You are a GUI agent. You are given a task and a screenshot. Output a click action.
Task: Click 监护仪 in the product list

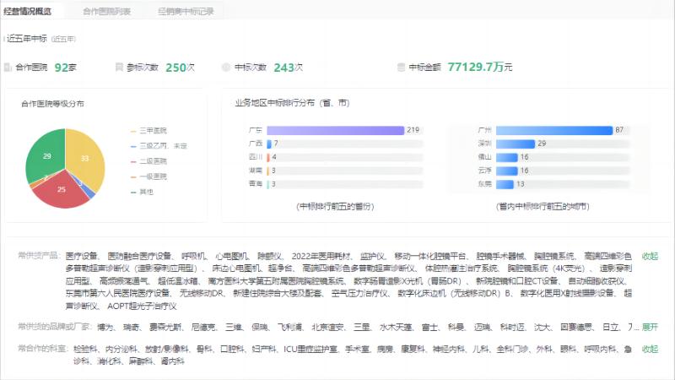click(372, 257)
